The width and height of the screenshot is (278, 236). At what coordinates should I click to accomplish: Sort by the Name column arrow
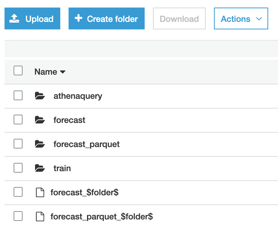pyautogui.click(x=63, y=72)
